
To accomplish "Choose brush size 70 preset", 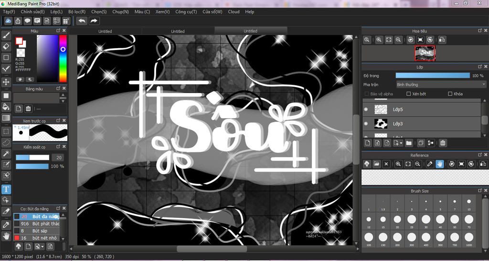I will click(469, 221).
